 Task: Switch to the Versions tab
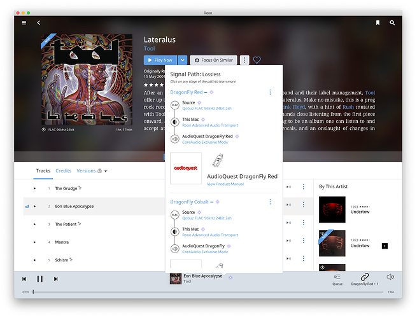[x=86, y=171]
